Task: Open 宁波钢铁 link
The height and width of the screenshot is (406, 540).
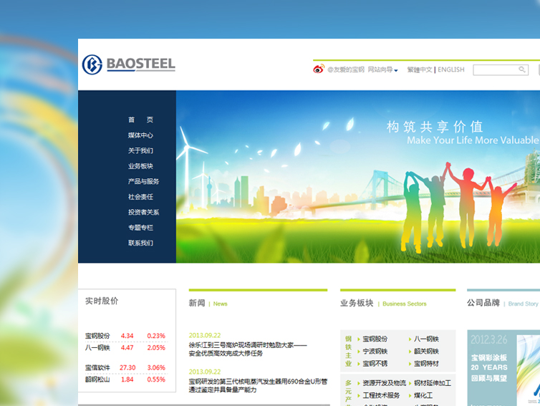Action: (x=375, y=352)
